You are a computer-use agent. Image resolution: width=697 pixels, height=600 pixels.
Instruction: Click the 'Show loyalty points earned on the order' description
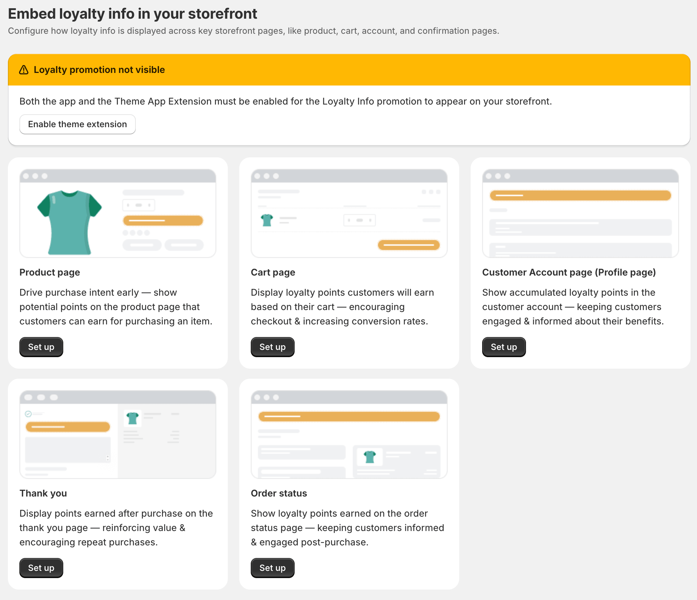(x=347, y=528)
